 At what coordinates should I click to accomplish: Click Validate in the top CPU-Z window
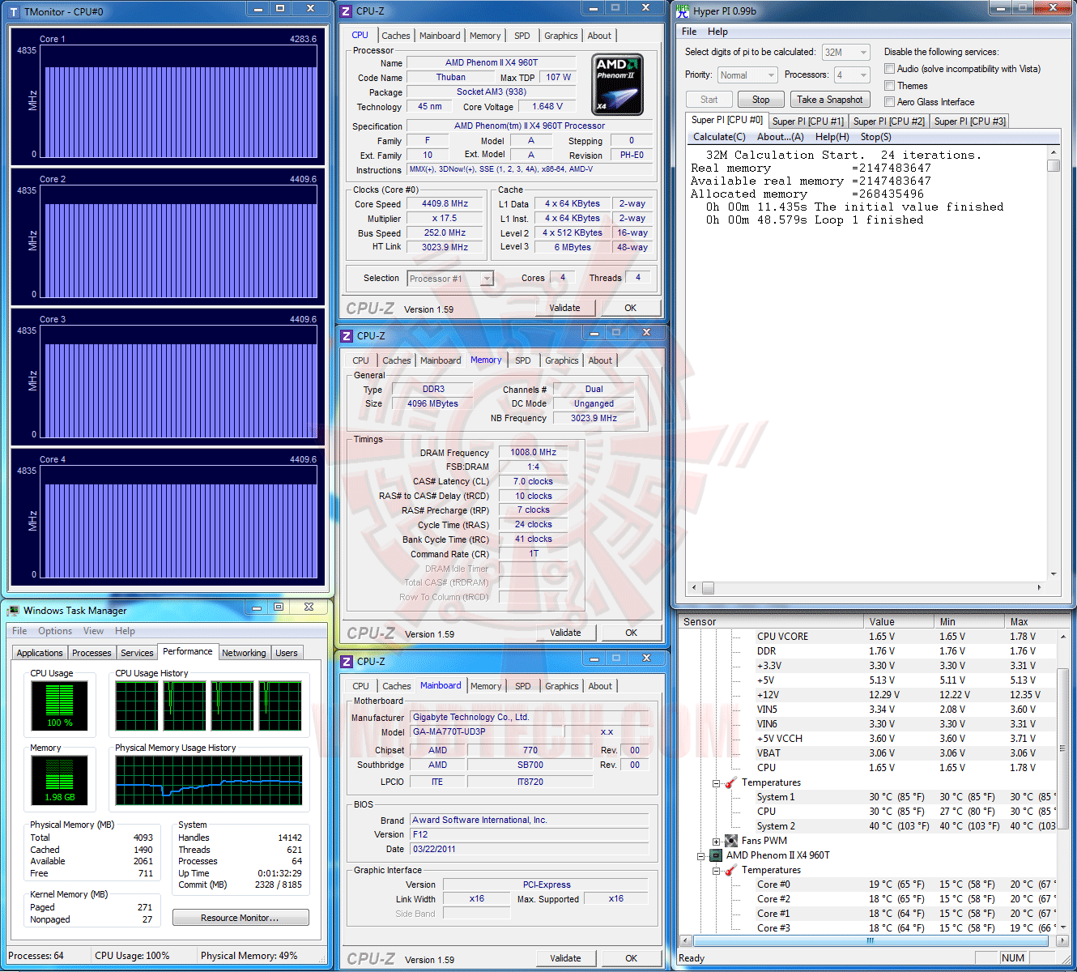565,308
